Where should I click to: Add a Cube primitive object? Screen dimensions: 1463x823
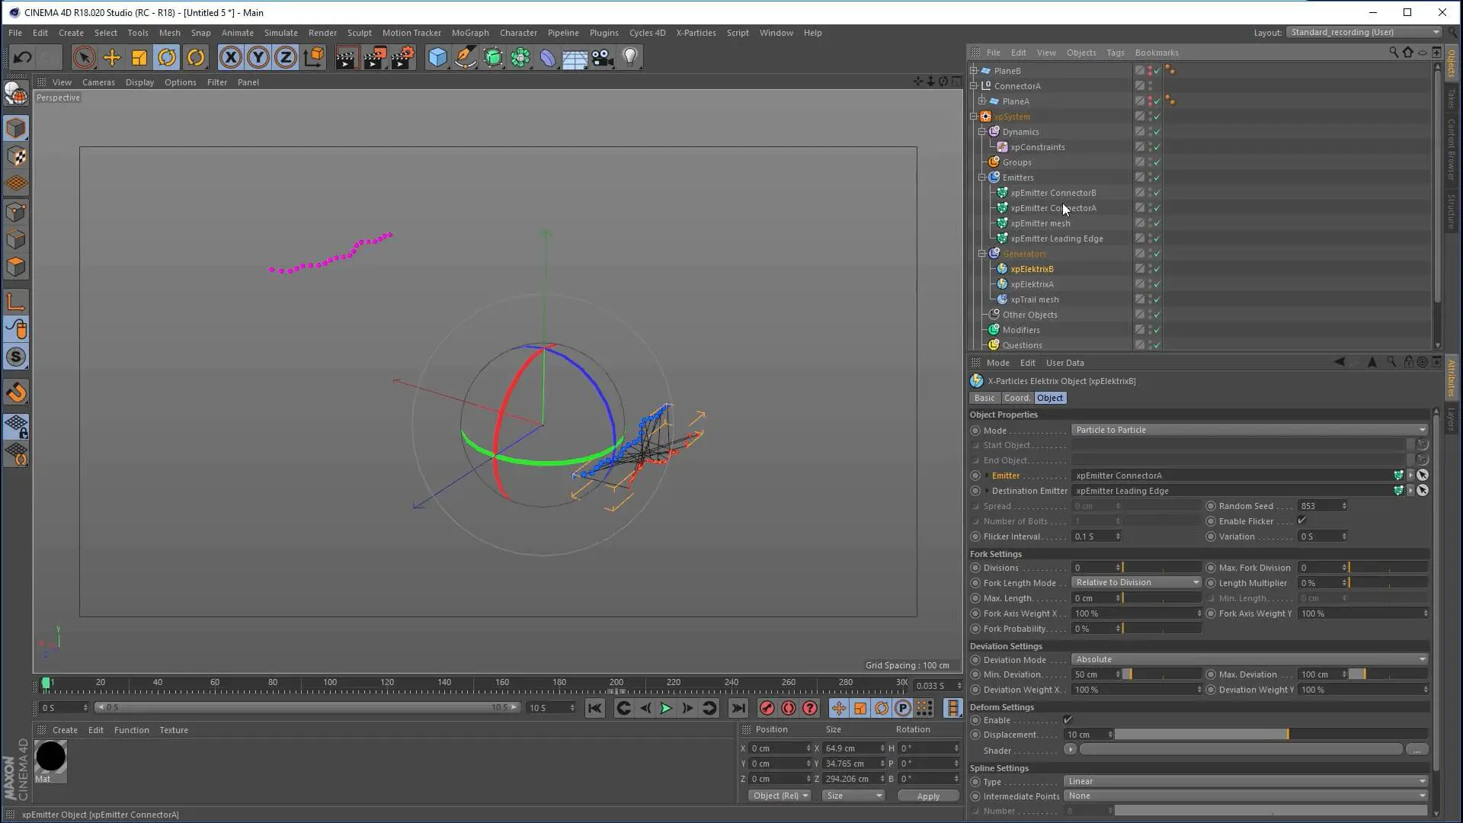pyautogui.click(x=437, y=57)
